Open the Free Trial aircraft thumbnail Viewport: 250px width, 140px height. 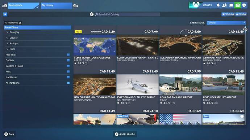click(137, 119)
